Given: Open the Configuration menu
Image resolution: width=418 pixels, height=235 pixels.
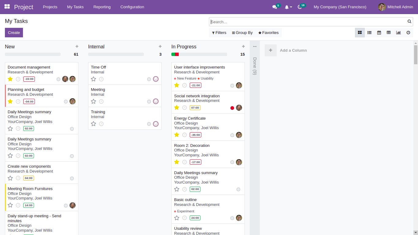Looking at the screenshot, I should (x=132, y=7).
